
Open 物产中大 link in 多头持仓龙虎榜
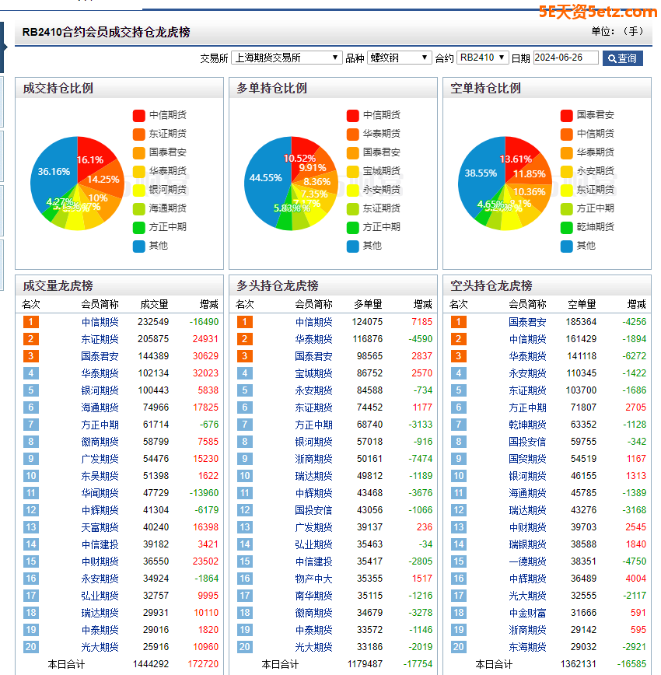pyautogui.click(x=313, y=579)
